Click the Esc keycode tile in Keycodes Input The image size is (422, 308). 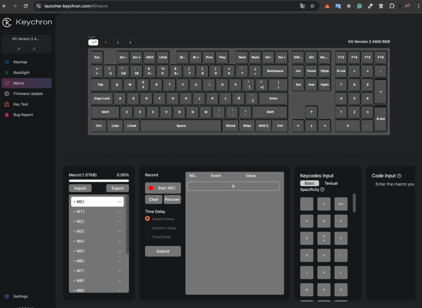pyautogui.click(x=341, y=204)
